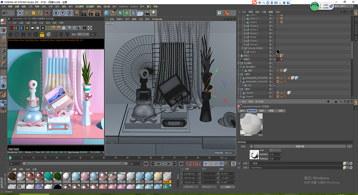
Task: Click the Spline pen tool icon
Action: click(x=113, y=13)
